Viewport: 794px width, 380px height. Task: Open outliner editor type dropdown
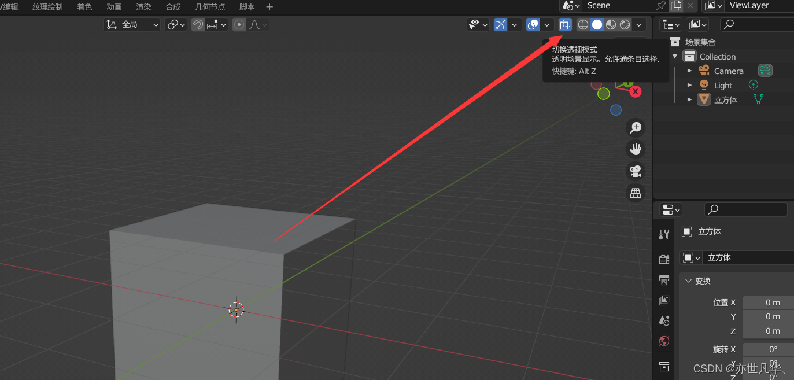[671, 24]
